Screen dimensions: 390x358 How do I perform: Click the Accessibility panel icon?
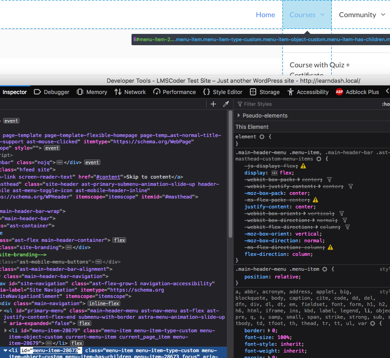291,92
